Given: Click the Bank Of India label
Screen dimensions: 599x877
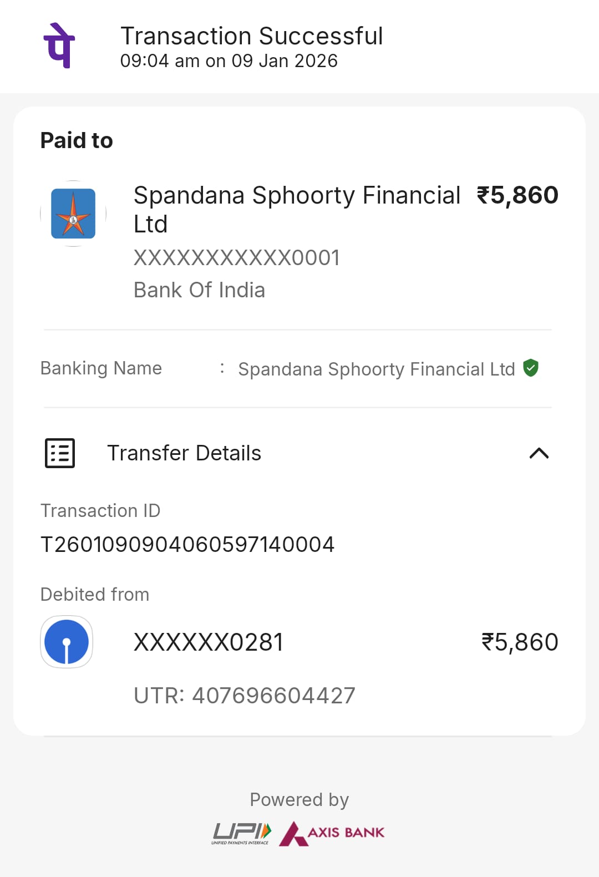Looking at the screenshot, I should tap(200, 290).
